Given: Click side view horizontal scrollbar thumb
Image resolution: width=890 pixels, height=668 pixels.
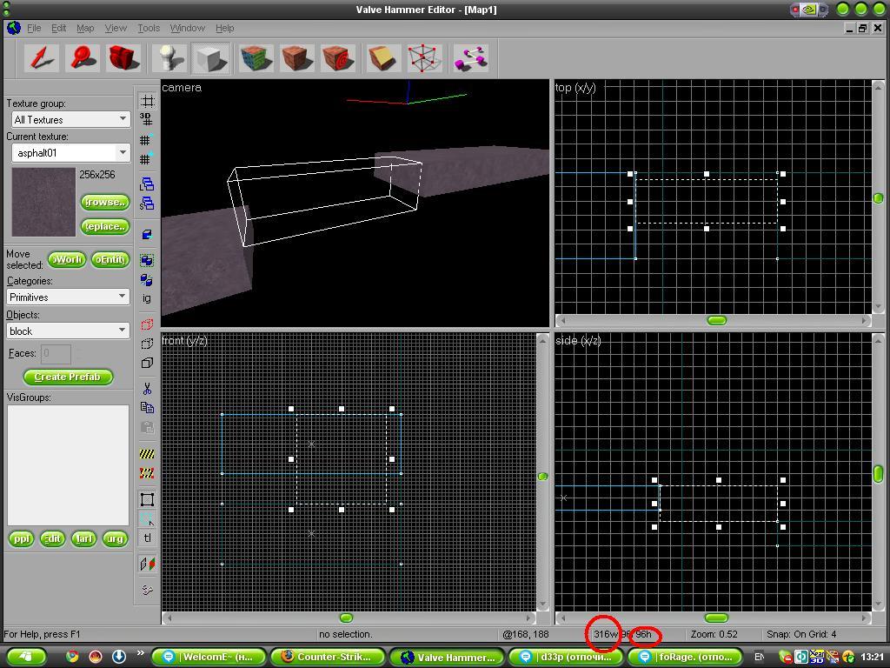Looking at the screenshot, I should point(716,618).
